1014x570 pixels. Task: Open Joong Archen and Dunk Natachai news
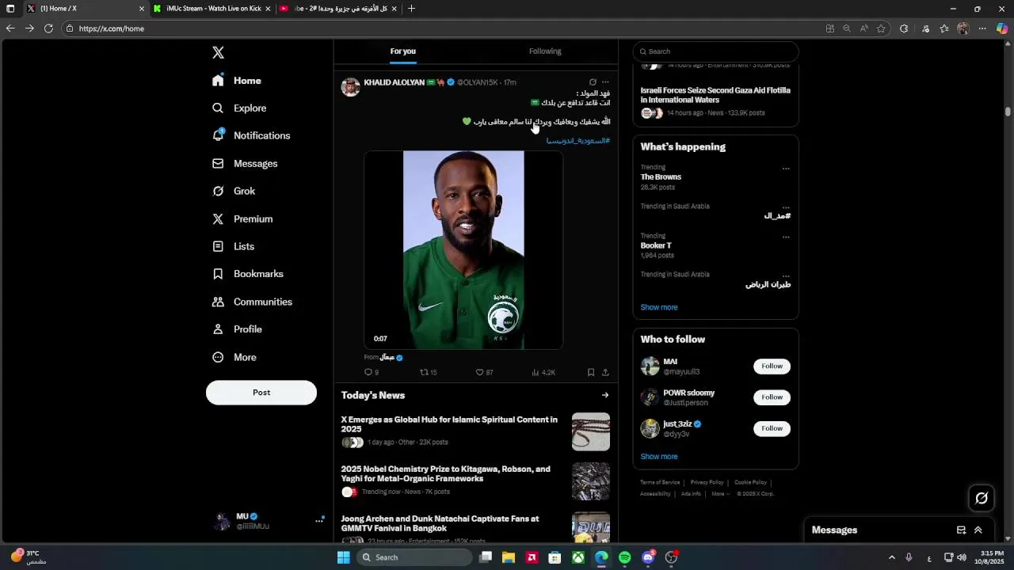coord(475,527)
